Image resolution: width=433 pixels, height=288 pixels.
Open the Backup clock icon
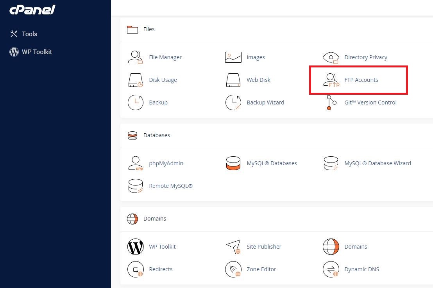click(136, 102)
